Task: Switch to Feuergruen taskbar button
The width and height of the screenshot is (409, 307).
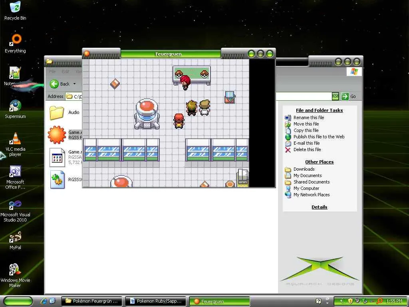Action: (x=219, y=301)
